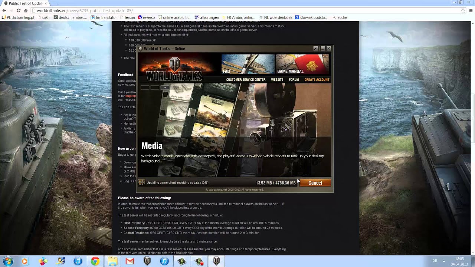Open the Game Manual thumbnail
Image resolution: width=475 pixels, height=267 pixels.
(302, 65)
